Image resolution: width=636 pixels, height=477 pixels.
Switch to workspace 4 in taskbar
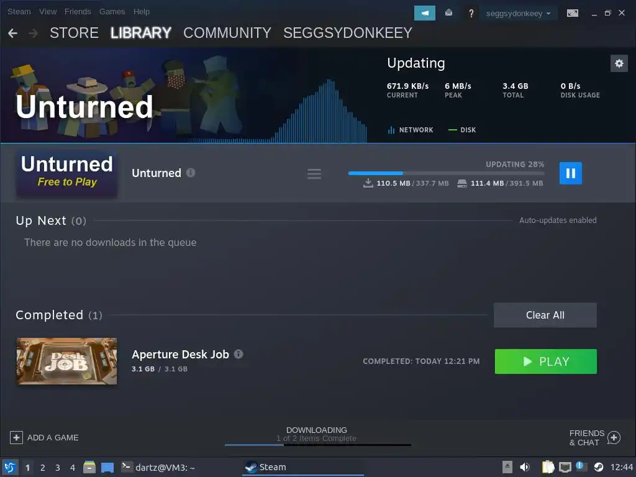tap(73, 468)
